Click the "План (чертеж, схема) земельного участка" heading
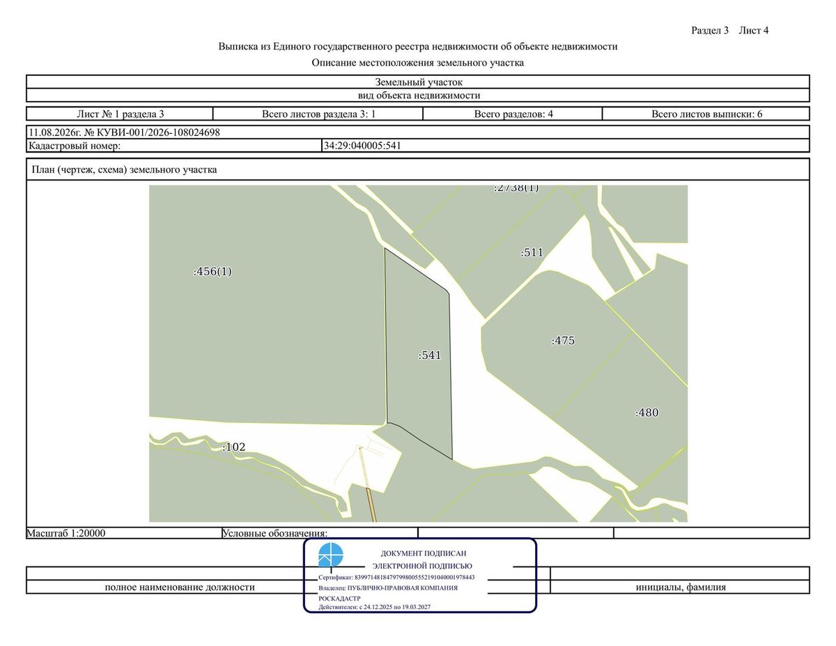The height and width of the screenshot is (646, 836). pyautogui.click(x=125, y=169)
